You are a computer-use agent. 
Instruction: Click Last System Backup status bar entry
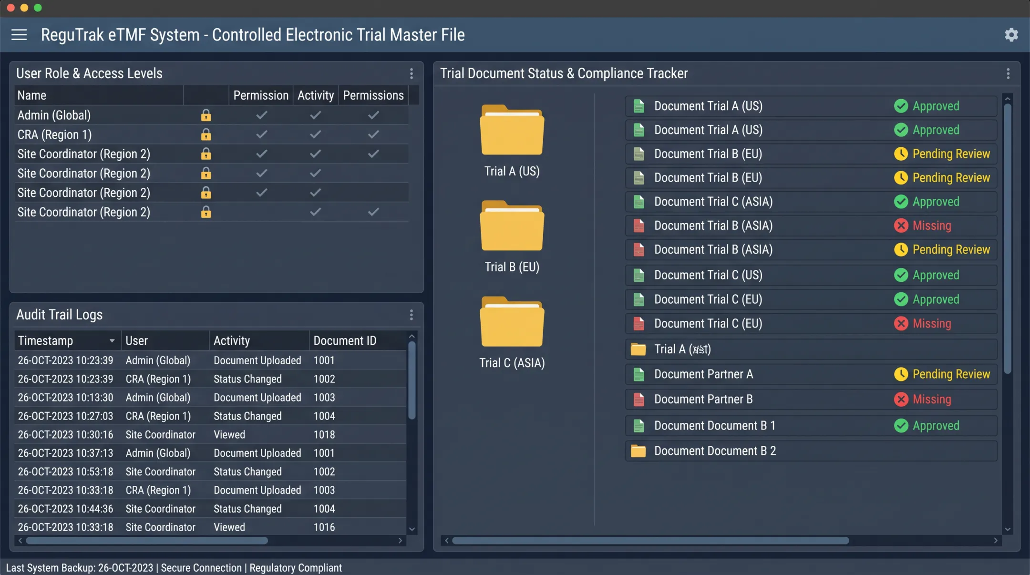[80, 568]
